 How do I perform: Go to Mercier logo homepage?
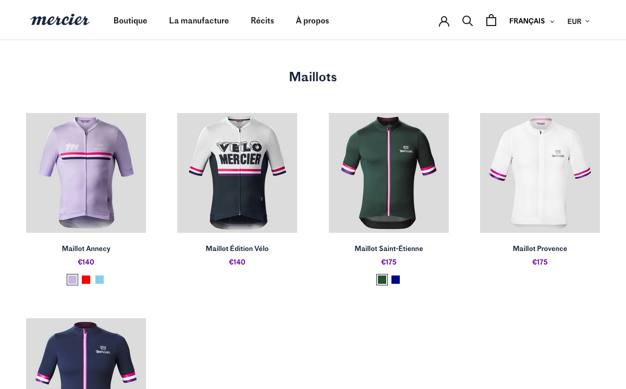click(x=60, y=21)
